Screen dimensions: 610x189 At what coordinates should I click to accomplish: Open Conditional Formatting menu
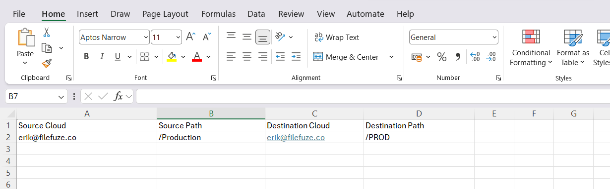pos(531,48)
